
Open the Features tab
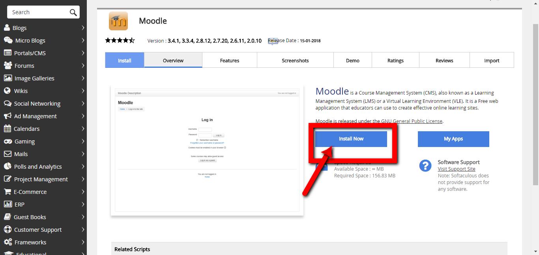tap(230, 60)
